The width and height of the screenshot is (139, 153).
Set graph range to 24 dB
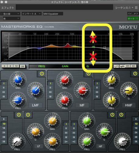coord(23,66)
